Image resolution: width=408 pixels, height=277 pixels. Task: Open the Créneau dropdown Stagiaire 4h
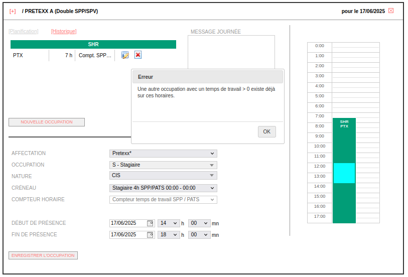163,188
